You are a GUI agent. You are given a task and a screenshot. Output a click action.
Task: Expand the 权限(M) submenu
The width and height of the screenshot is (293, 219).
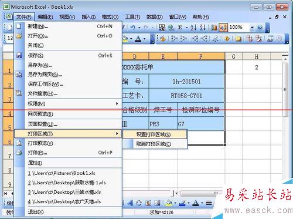click(x=69, y=104)
